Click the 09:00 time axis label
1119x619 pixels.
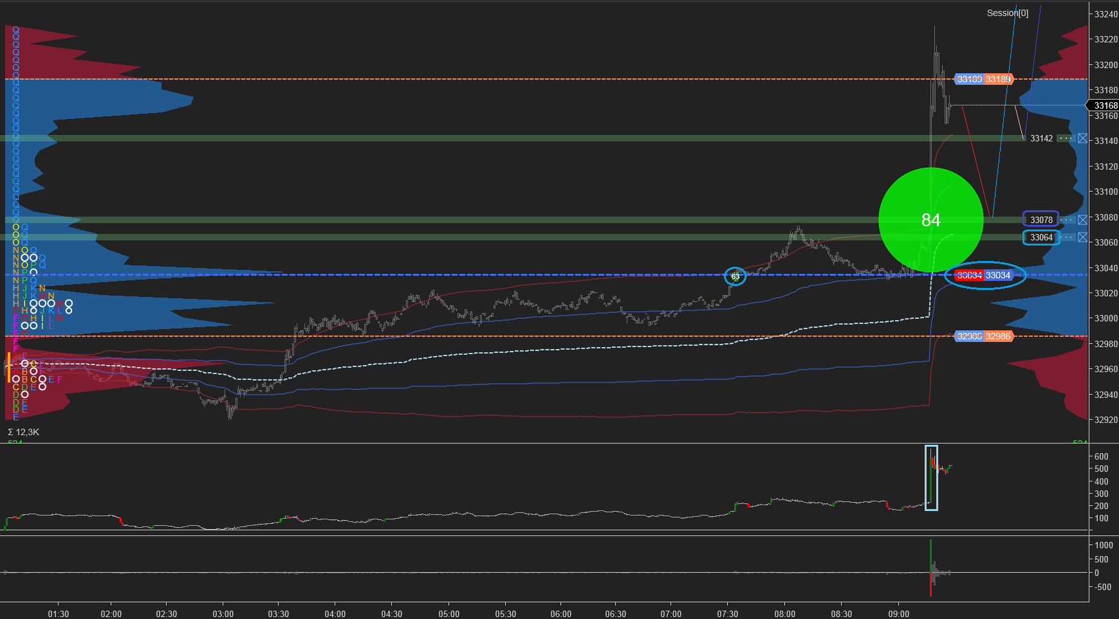[899, 614]
